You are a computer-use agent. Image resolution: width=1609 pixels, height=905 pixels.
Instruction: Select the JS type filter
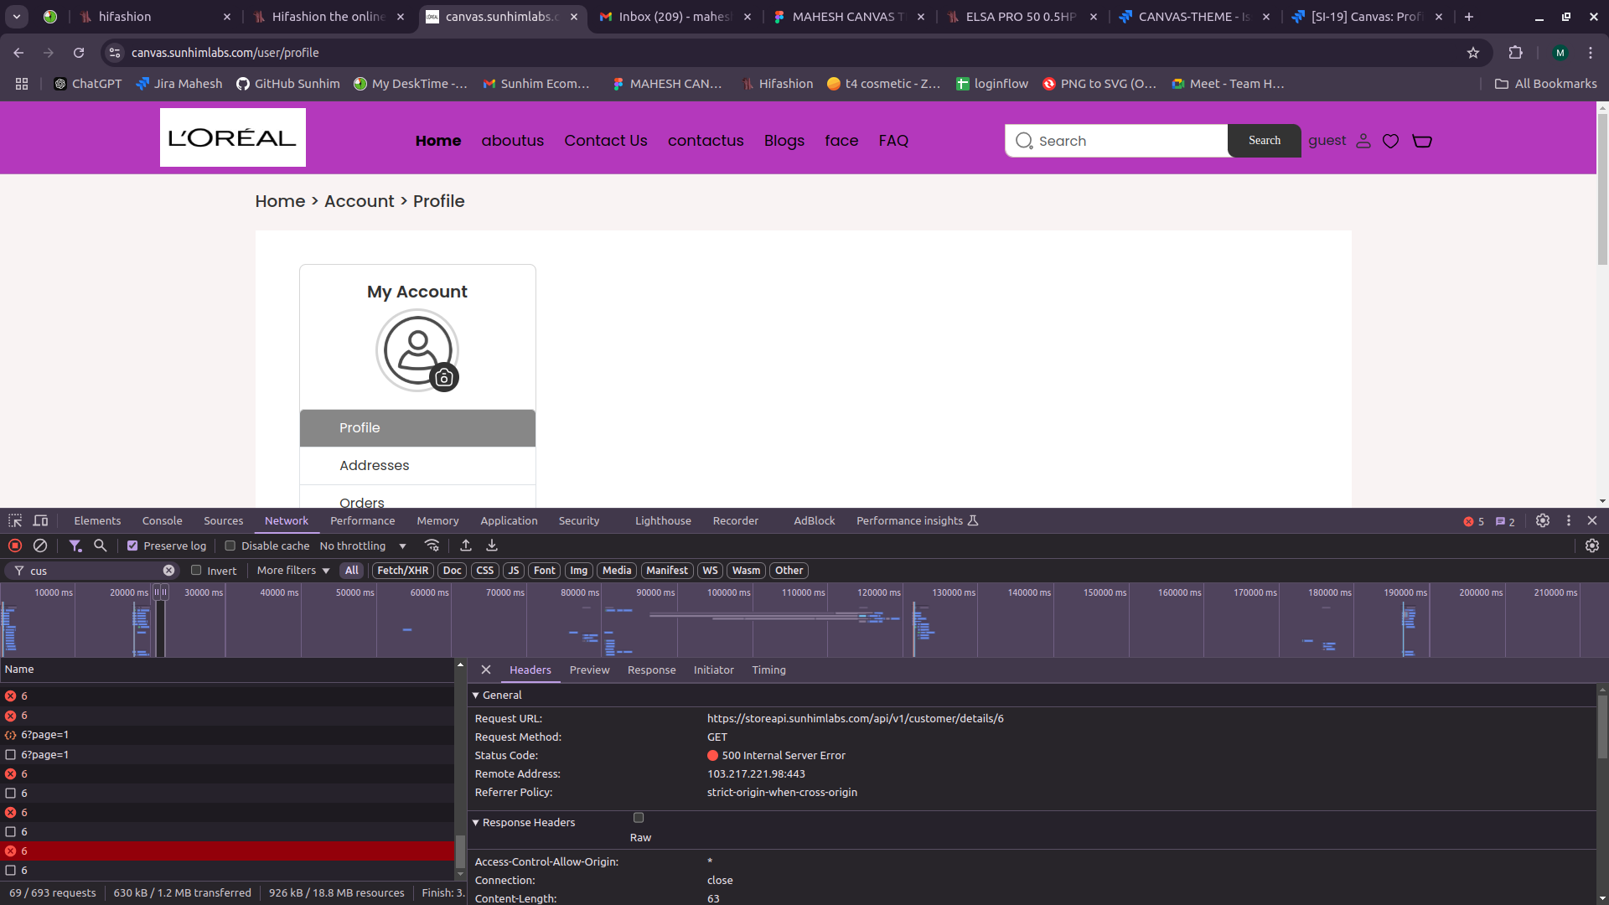[514, 571]
